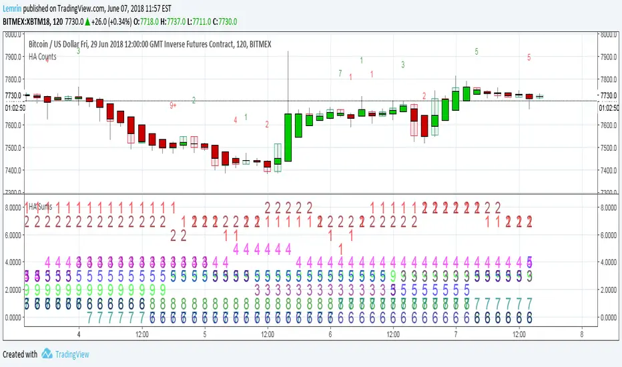Click the C:7730.0 close value
The image size is (622, 367).
(225, 22)
